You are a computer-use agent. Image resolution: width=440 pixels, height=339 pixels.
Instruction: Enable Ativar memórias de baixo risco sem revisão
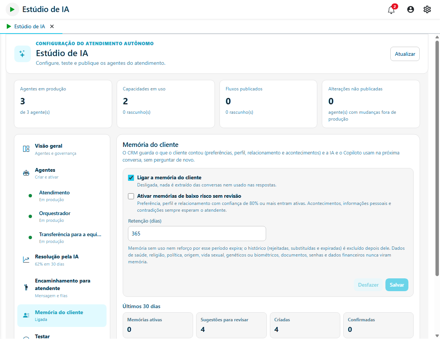(x=131, y=196)
